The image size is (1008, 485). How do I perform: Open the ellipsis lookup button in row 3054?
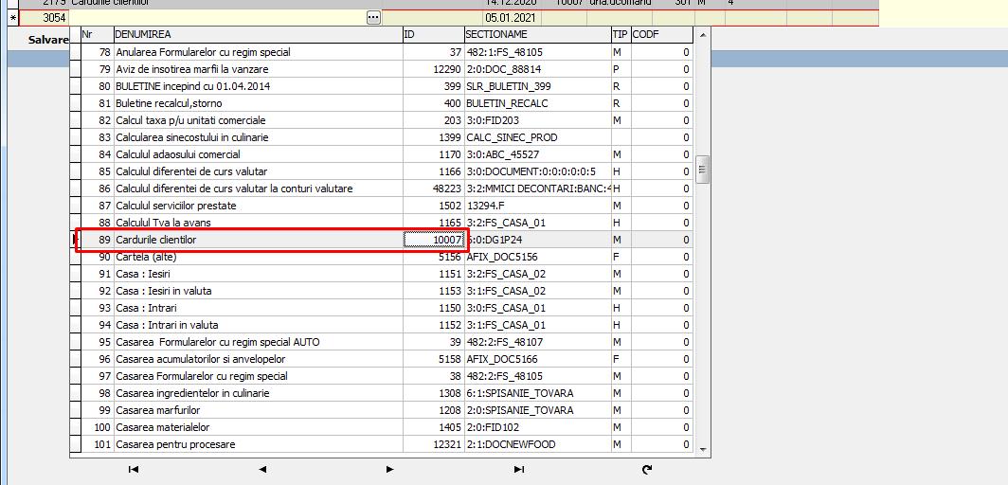coord(373,18)
